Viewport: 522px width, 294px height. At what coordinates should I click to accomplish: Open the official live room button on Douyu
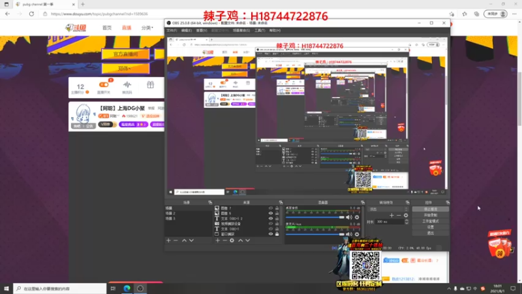click(x=125, y=54)
